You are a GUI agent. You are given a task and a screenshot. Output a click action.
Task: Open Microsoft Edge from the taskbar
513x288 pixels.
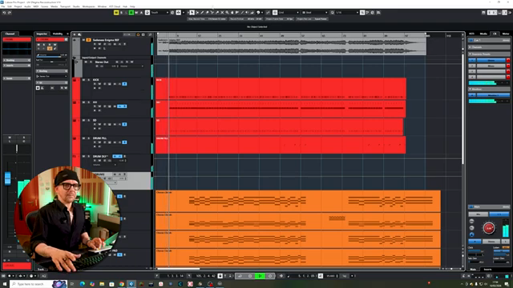click(82, 284)
